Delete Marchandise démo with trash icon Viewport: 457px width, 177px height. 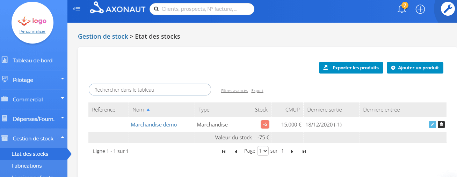[441, 124]
